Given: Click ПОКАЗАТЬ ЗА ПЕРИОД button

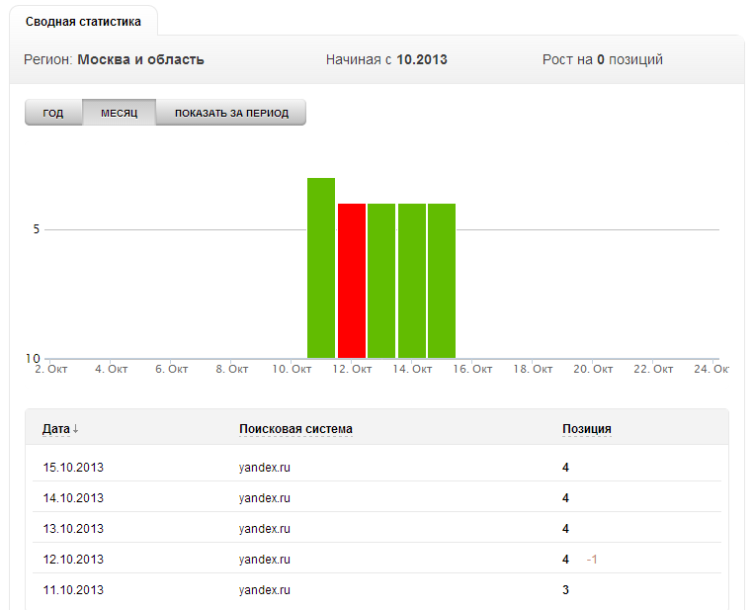Looking at the screenshot, I should (x=231, y=113).
